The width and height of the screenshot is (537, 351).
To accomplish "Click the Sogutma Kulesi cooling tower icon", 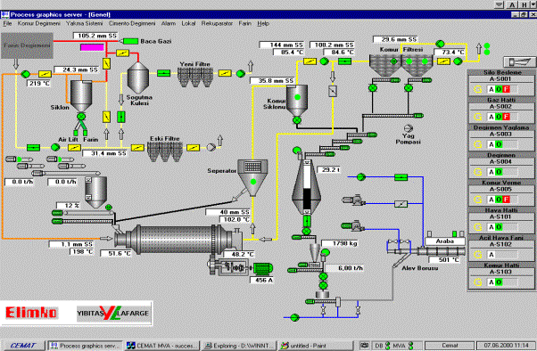I will [x=138, y=78].
